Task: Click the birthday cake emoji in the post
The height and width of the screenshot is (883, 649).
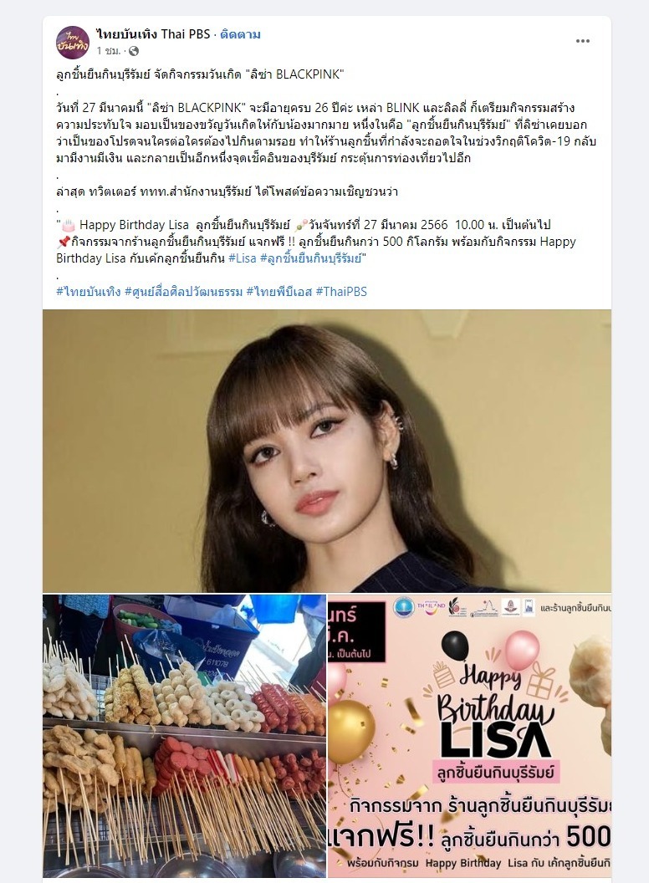Action: (x=69, y=225)
